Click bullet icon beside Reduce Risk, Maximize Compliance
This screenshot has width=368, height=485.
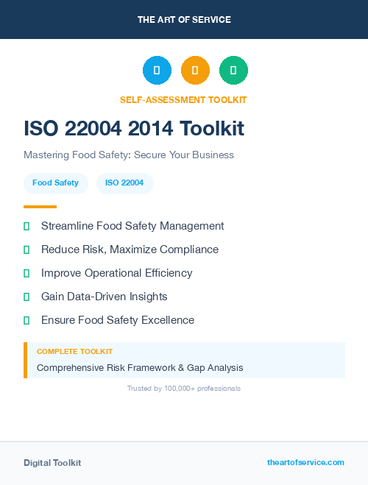click(26, 250)
